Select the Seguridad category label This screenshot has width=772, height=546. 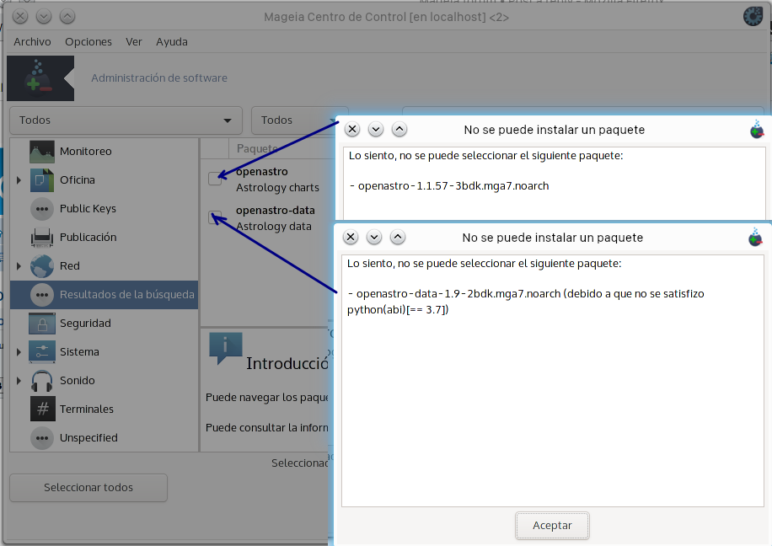click(x=85, y=324)
